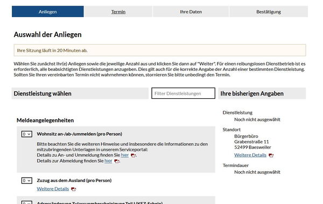Open 'hier' link for An- und Ummeldung details

tap(125, 155)
